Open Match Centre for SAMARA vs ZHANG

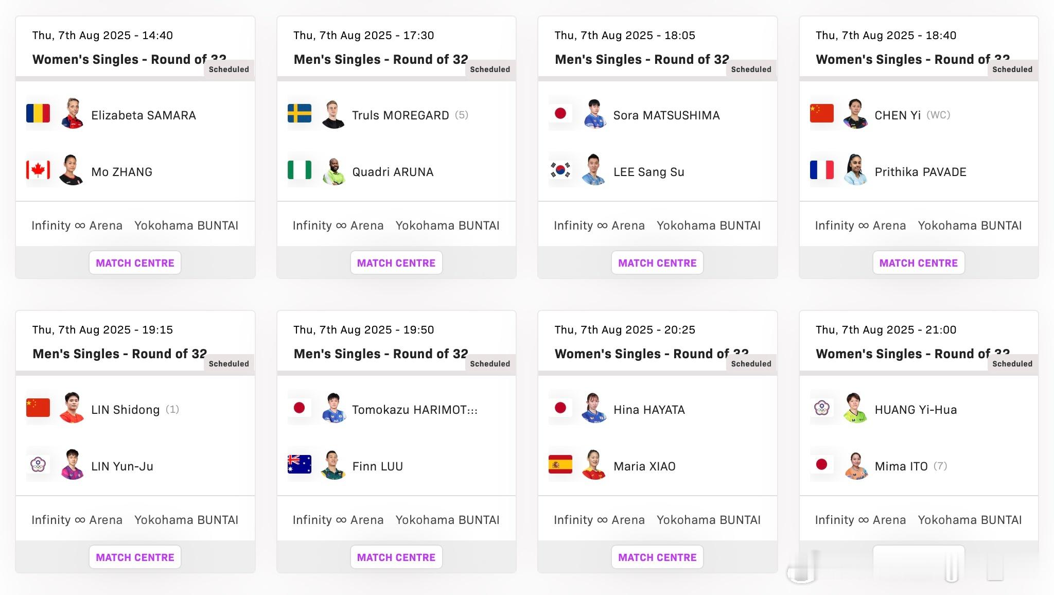[135, 263]
